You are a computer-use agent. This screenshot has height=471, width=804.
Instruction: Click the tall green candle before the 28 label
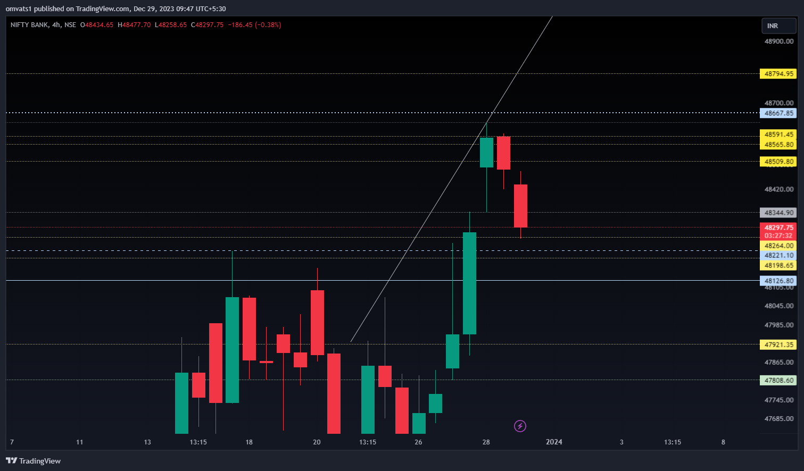[469, 283]
